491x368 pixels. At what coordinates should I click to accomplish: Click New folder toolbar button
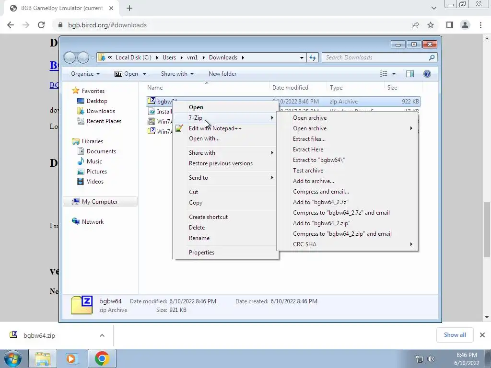pos(222,74)
